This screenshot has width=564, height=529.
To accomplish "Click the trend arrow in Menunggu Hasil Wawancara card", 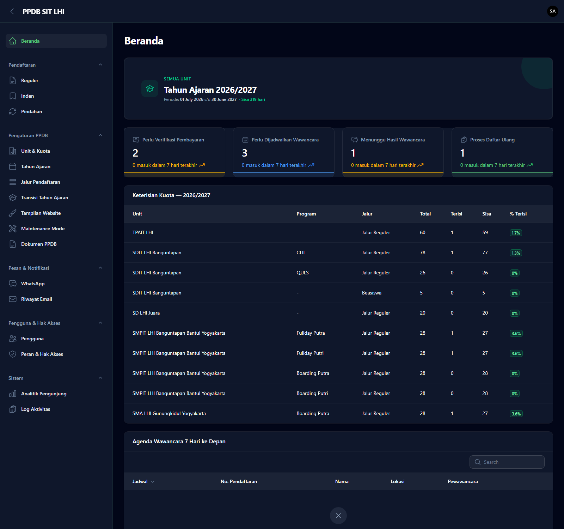I will [421, 165].
